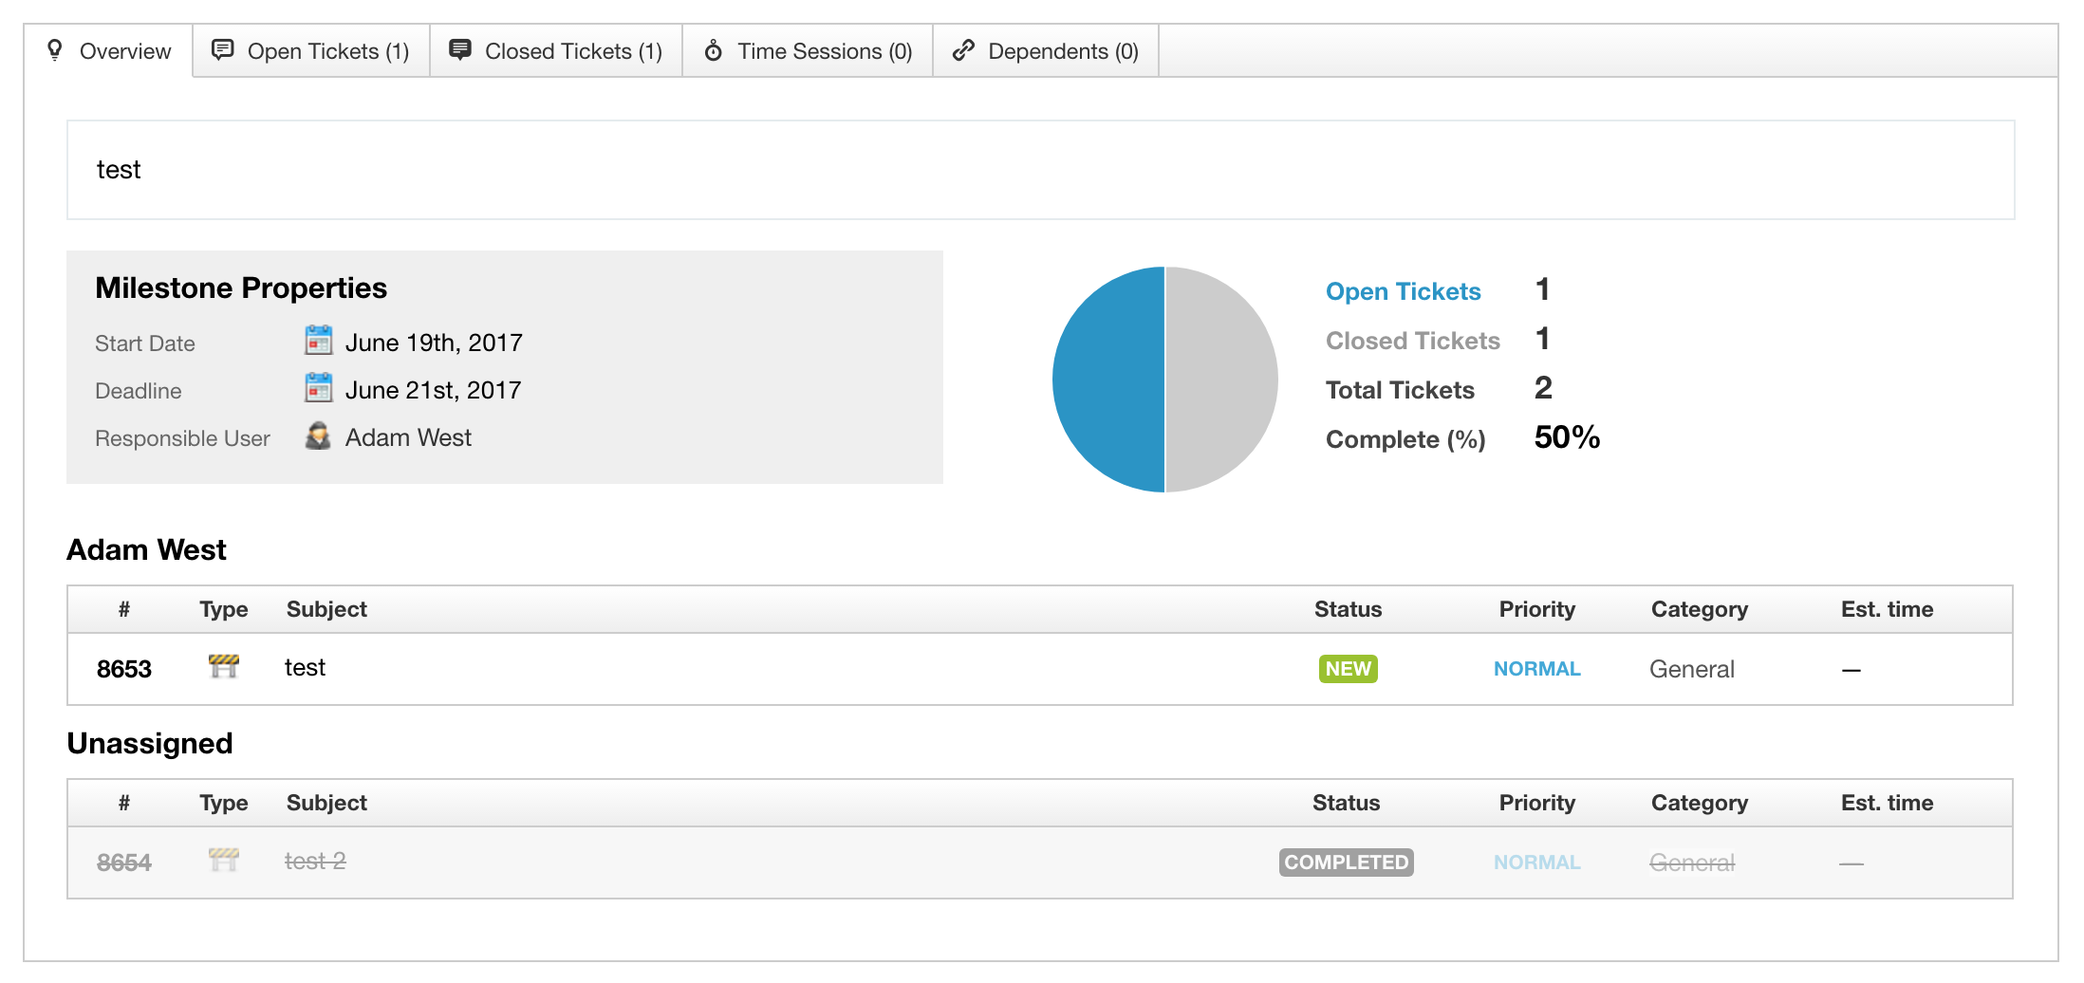2084x983 pixels.
Task: Click the chain link icon on Dependents
Action: 963,50
